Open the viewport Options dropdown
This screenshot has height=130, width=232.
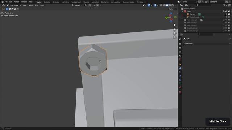(x=173, y=9)
